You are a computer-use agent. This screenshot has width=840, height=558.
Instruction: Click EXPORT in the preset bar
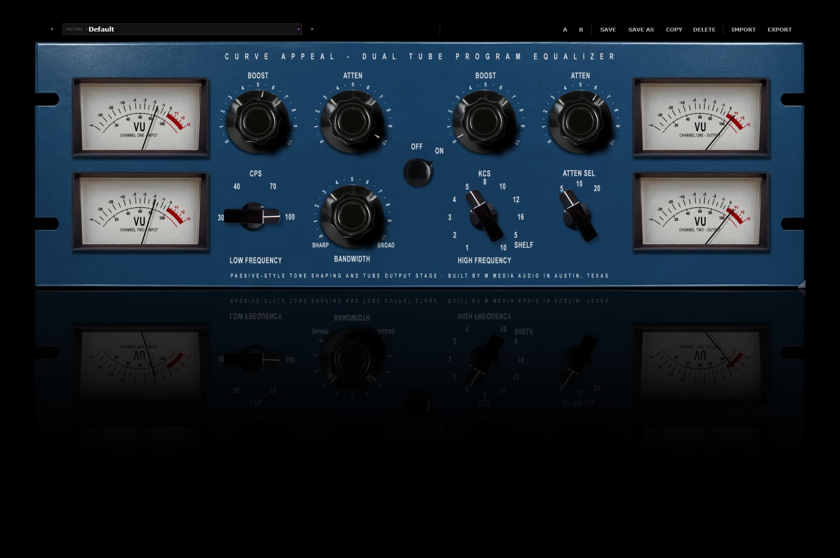[780, 29]
